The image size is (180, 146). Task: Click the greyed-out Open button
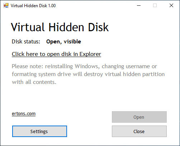[139, 117]
